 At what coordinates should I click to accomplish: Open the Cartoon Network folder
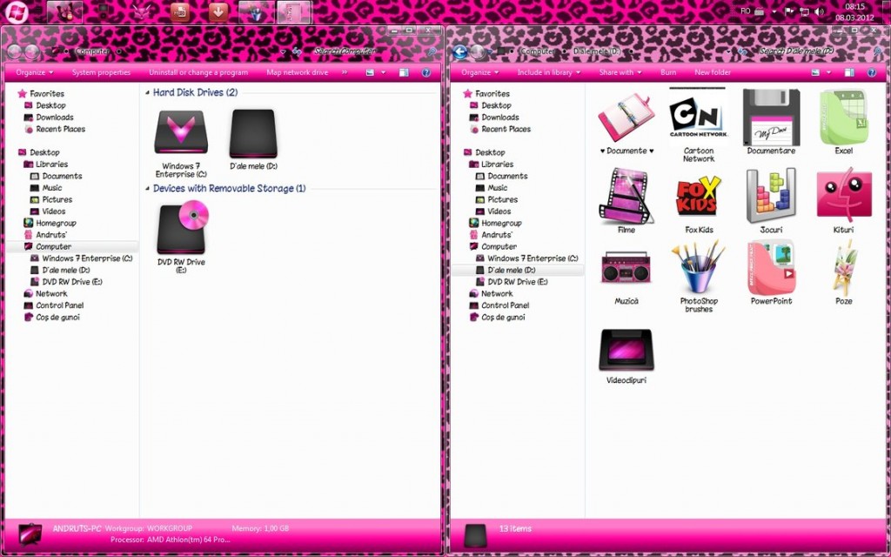(698, 117)
